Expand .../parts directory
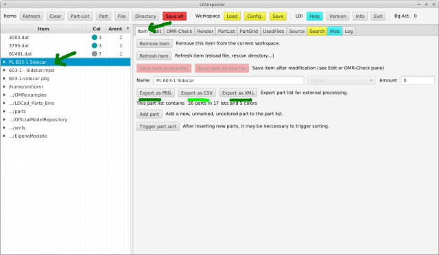439x255 pixels. [4, 111]
